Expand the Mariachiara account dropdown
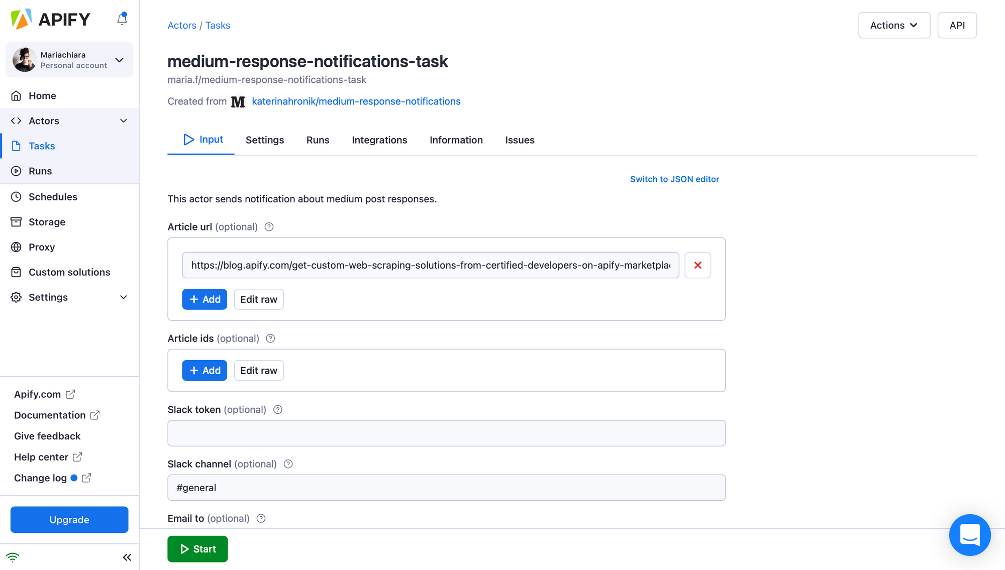Viewport: 1005px width, 570px height. coord(120,60)
